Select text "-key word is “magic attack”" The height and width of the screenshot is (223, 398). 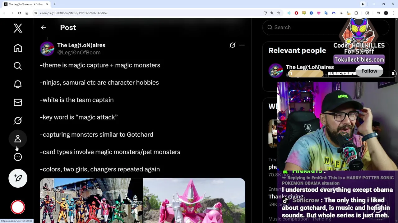pos(79,117)
